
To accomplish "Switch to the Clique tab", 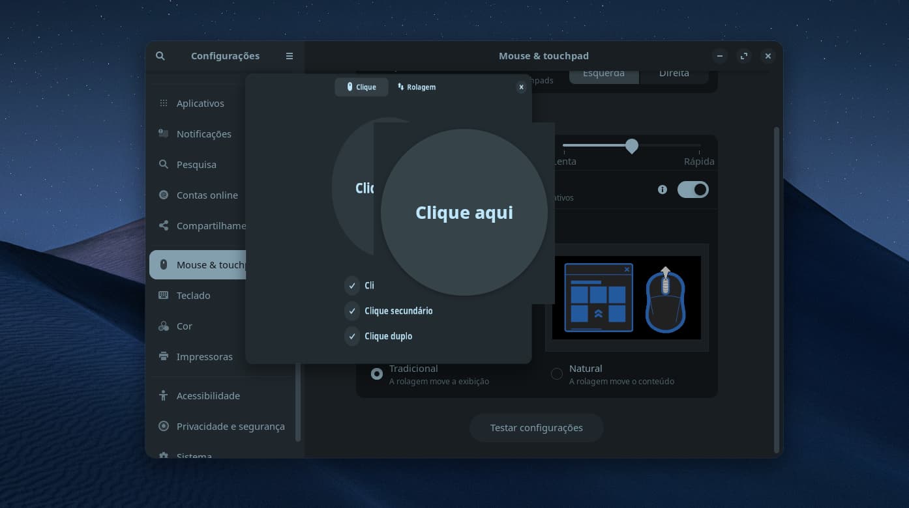I will 361,87.
